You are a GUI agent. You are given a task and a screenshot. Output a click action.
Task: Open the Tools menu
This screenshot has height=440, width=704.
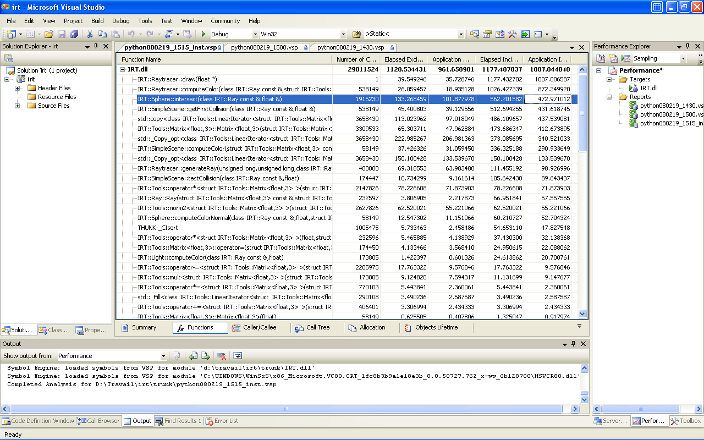click(x=145, y=21)
